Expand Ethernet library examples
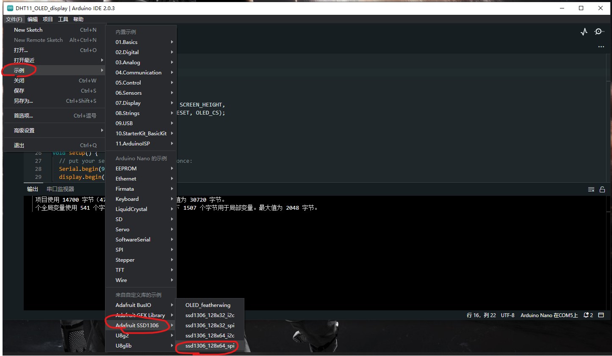The height and width of the screenshot is (356, 612). [141, 179]
